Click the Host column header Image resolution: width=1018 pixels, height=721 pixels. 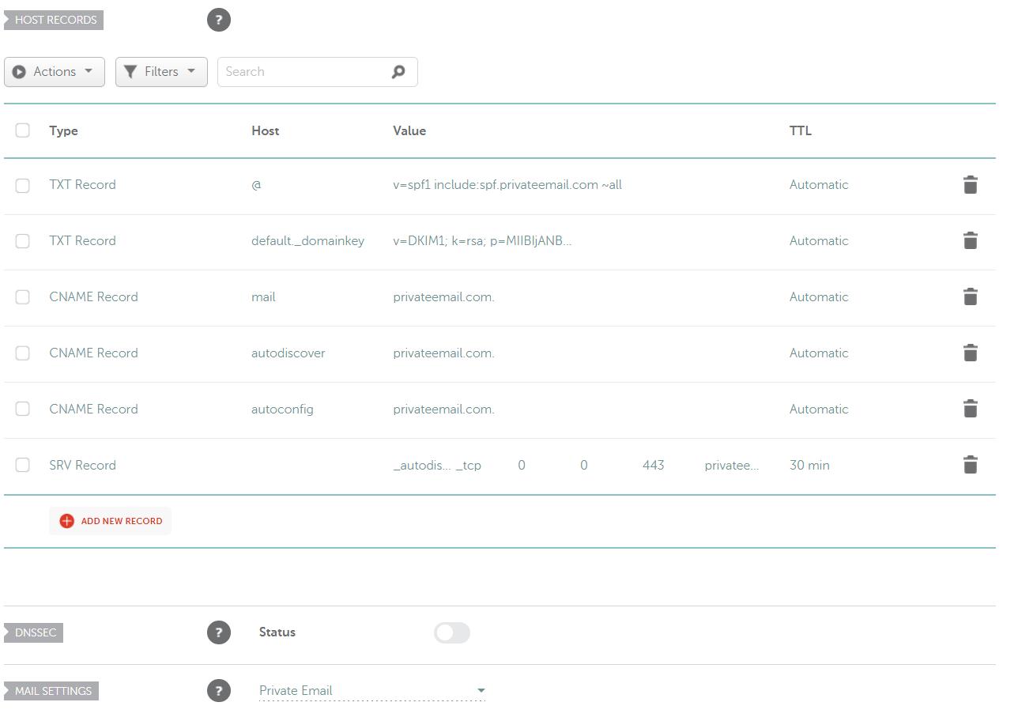coord(266,130)
